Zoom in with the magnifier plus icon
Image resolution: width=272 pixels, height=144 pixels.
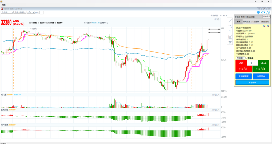pos(264,26)
